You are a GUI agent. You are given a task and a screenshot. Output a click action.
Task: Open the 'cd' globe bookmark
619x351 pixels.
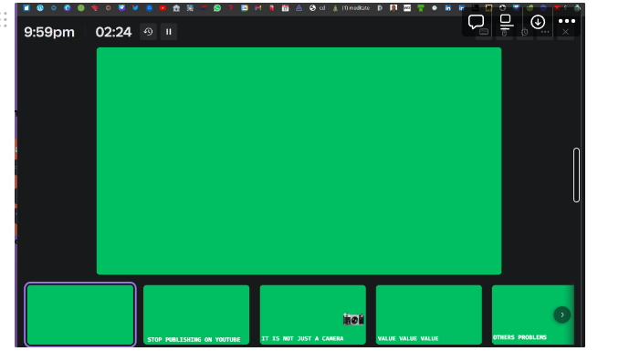click(x=317, y=8)
